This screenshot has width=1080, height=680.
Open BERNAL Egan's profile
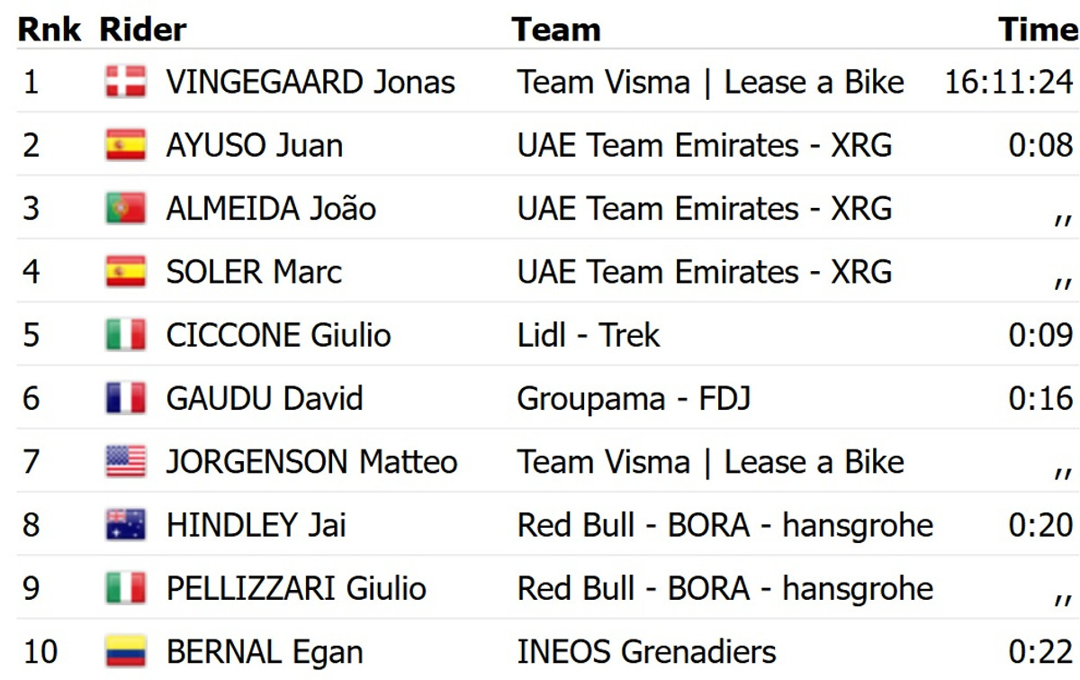[265, 651]
